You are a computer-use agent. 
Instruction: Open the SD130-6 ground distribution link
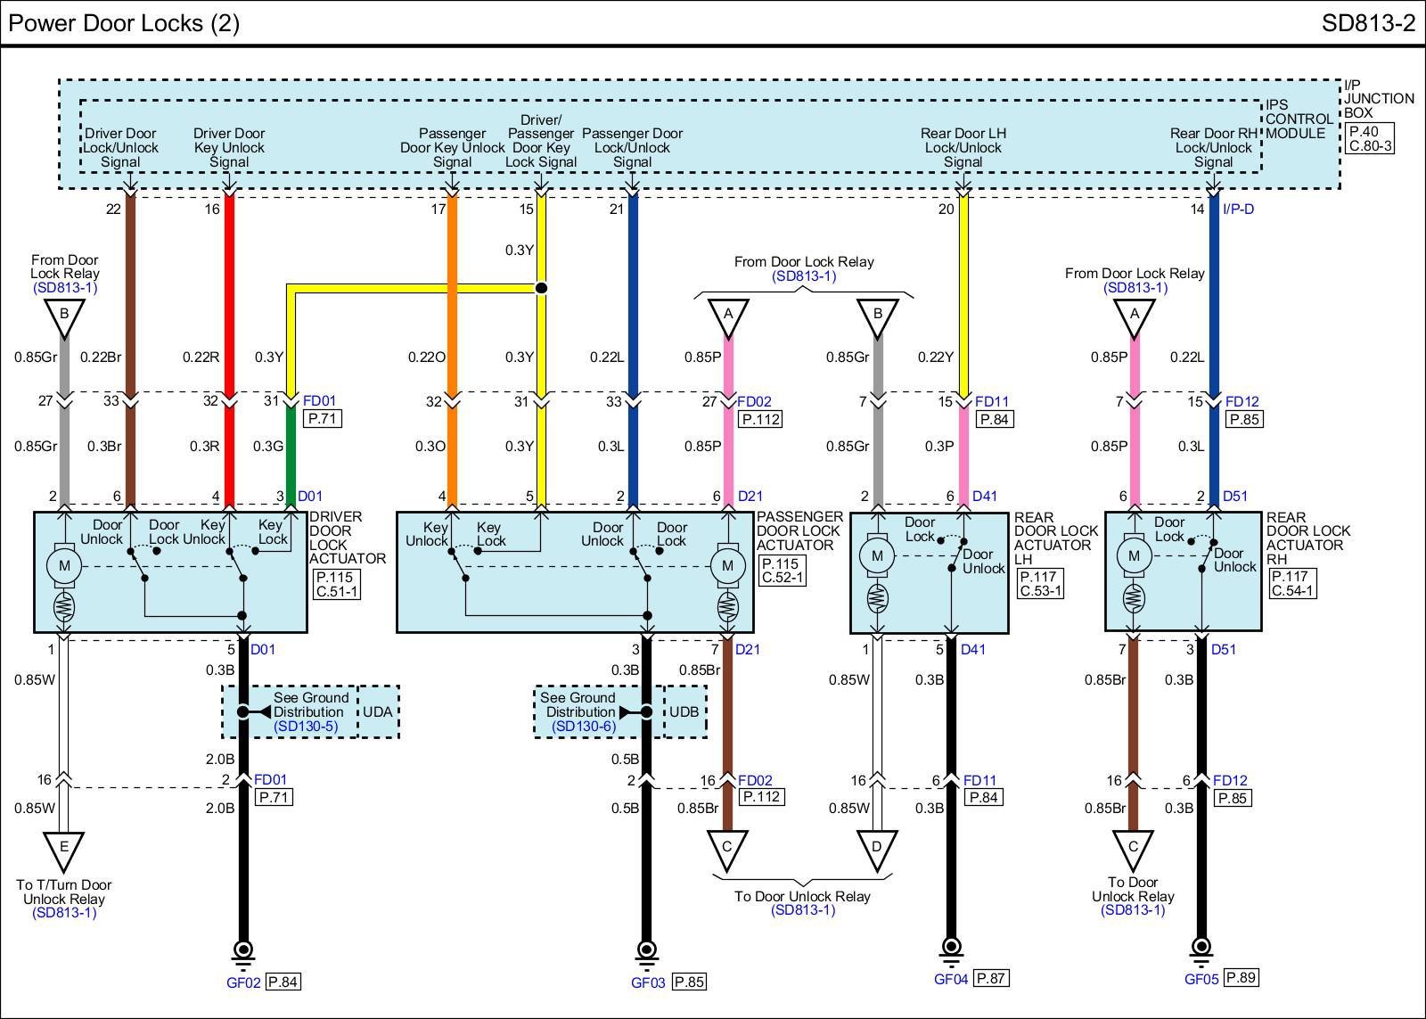point(583,727)
